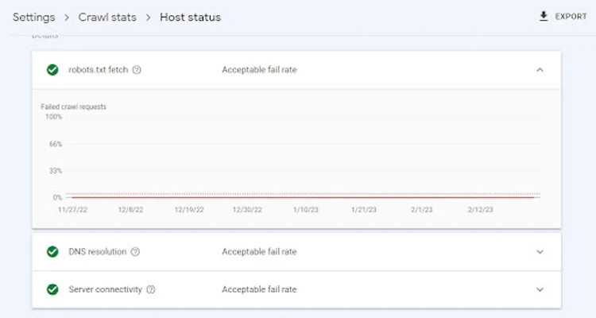Click the 2/12/23 date label
The height and width of the screenshot is (318, 596).
pyautogui.click(x=481, y=210)
